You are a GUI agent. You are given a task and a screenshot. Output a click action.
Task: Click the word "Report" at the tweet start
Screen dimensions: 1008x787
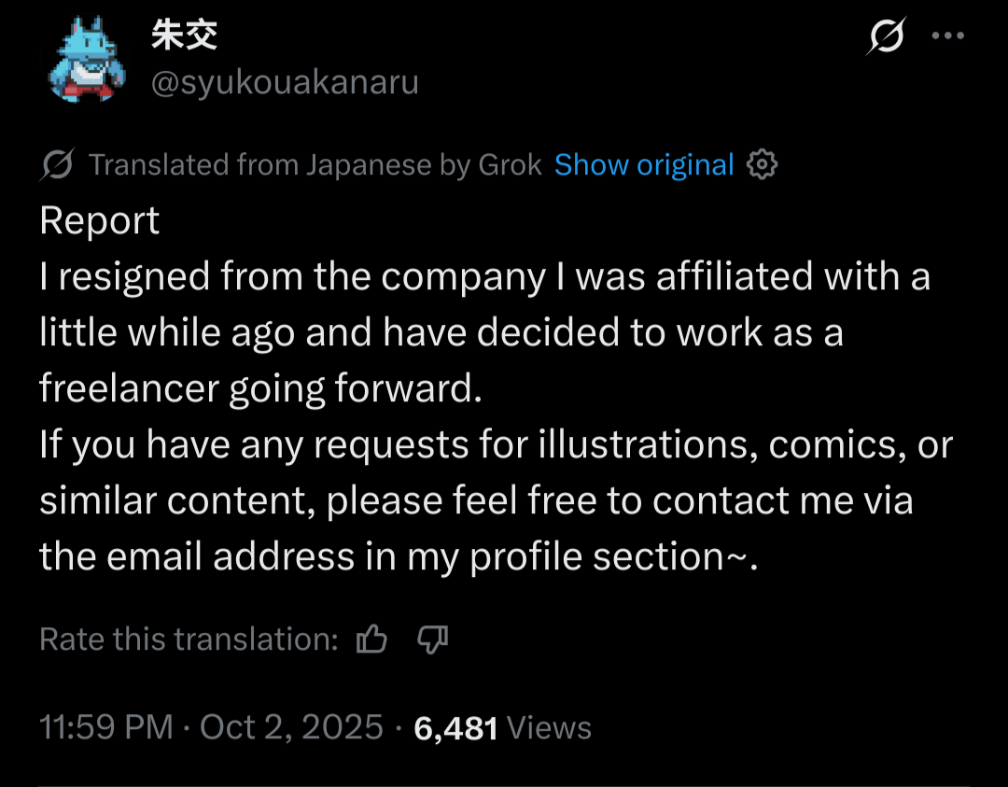pyautogui.click(x=100, y=221)
